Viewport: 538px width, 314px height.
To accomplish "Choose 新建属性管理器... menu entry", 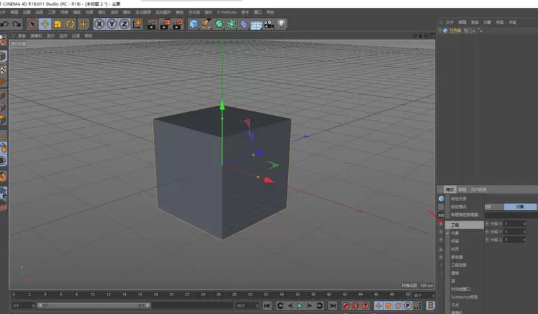I will [x=464, y=215].
